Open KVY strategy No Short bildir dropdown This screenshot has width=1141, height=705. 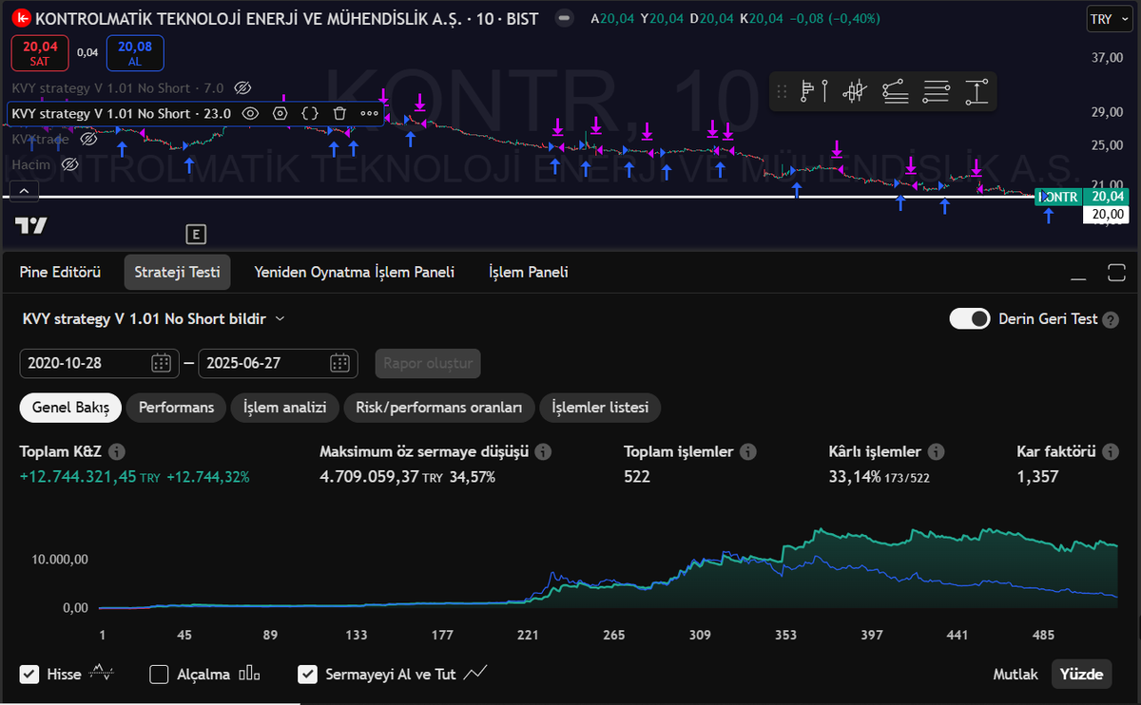coord(153,319)
